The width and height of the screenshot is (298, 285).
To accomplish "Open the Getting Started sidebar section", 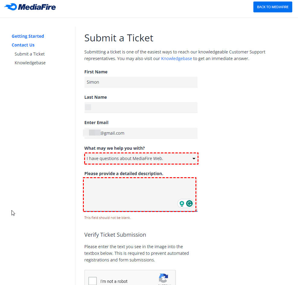I will (28, 36).
